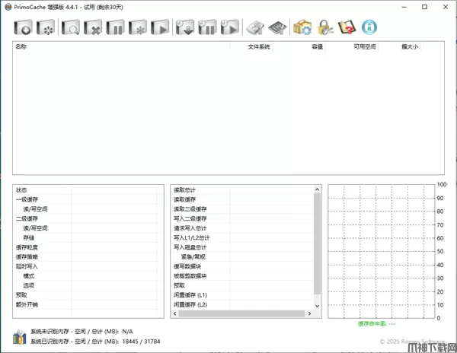Click the create new cache task plus icon
The height and width of the screenshot is (353, 457).
[x=22, y=28]
